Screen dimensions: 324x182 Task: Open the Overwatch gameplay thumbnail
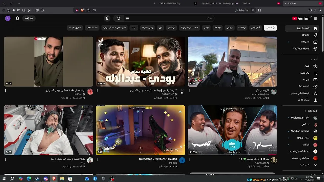pos(140,130)
